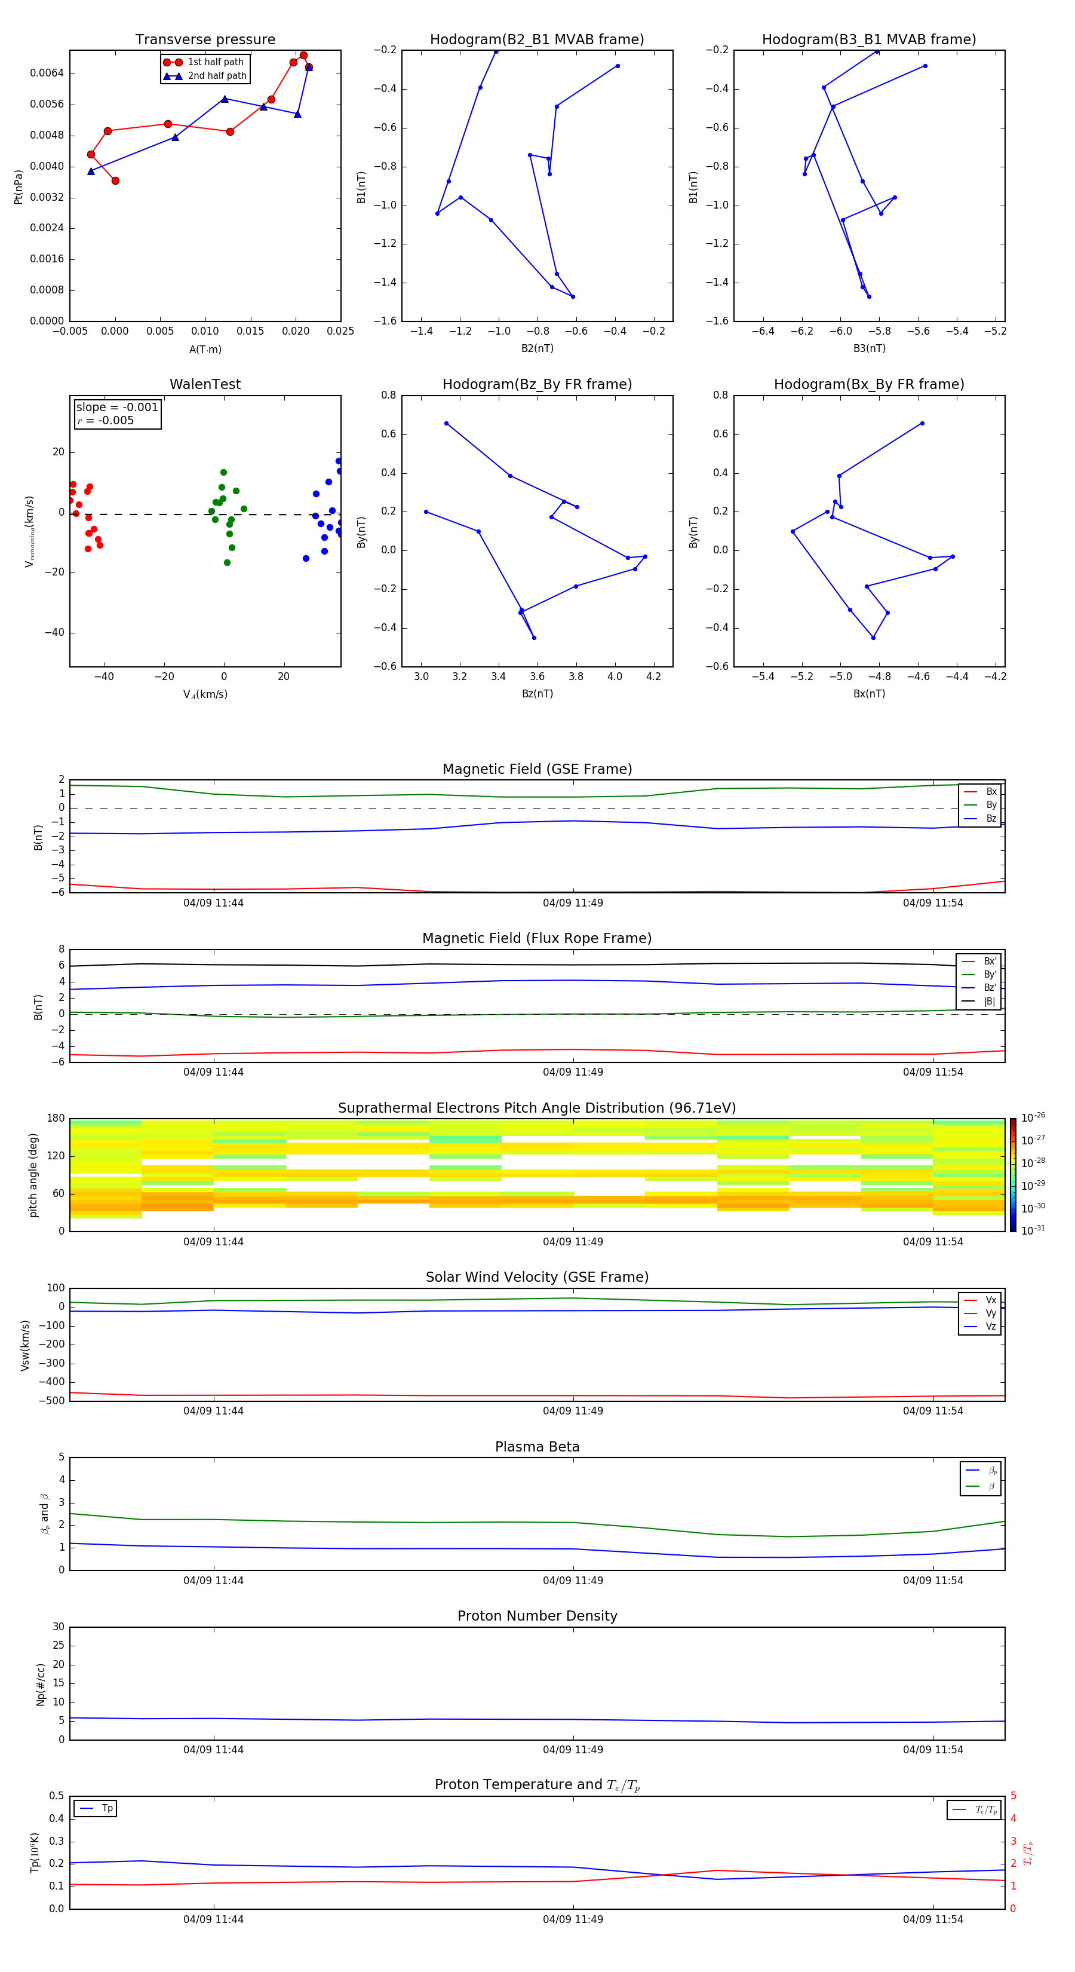The width and height of the screenshot is (1075, 1972).
Task: Click the "Solar Wind Velocity (GSE Frame)" title
Action: click(x=537, y=1278)
